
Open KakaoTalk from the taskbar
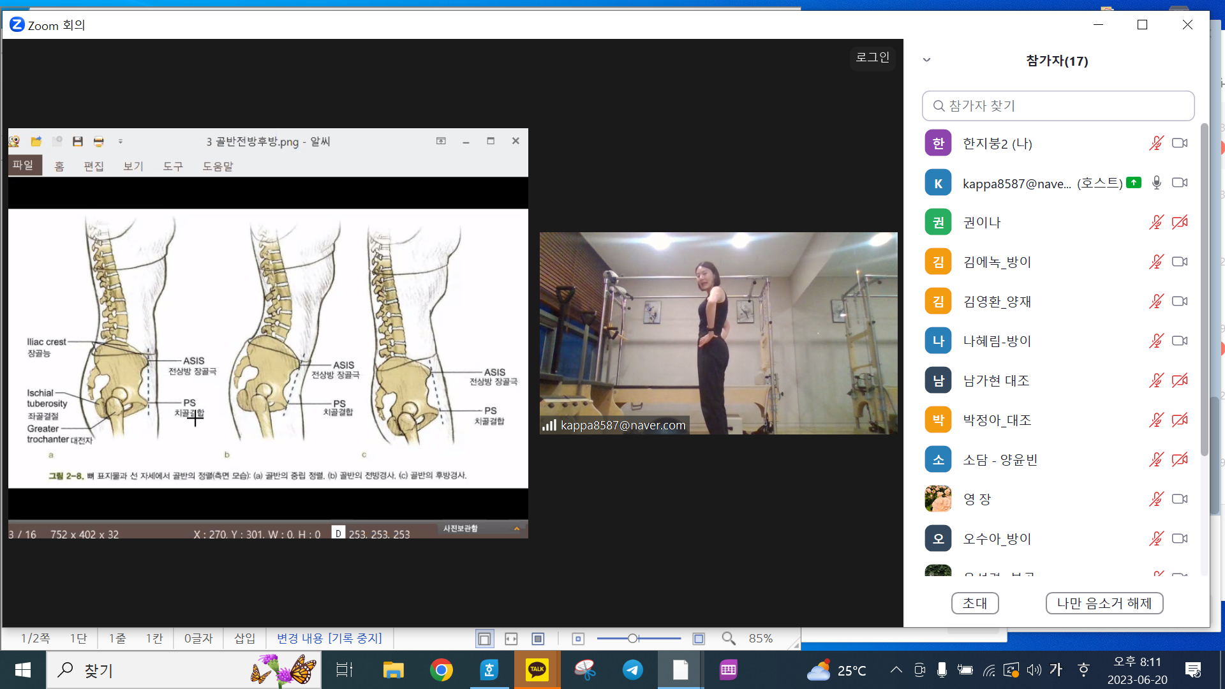(537, 670)
